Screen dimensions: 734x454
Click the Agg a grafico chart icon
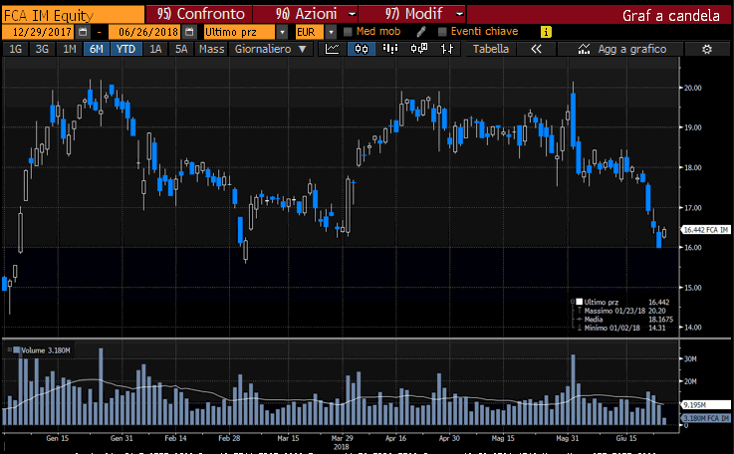click(x=584, y=49)
